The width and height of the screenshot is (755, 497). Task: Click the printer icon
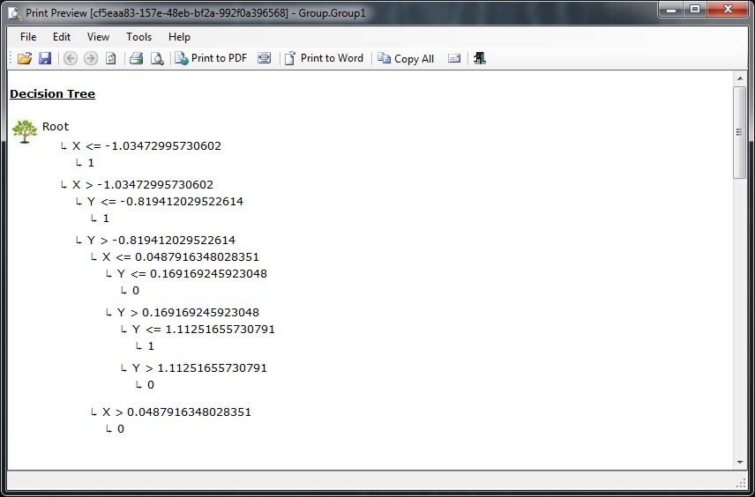[137, 59]
